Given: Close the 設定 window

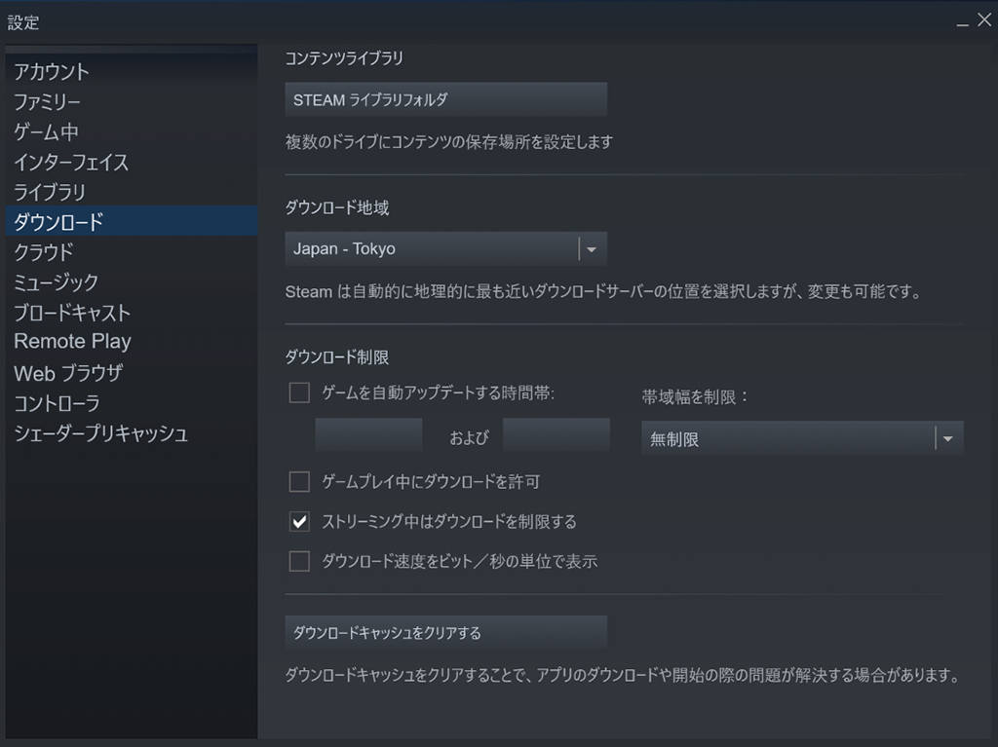Looking at the screenshot, I should (984, 20).
